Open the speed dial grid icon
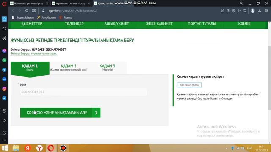271x152 pixels. (34, 11)
